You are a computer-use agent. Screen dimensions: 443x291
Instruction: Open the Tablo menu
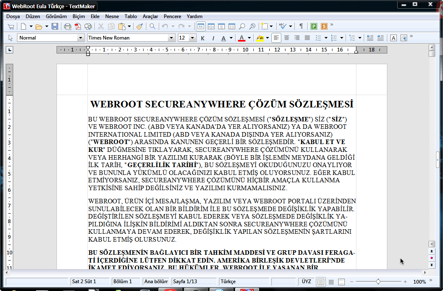[130, 16]
